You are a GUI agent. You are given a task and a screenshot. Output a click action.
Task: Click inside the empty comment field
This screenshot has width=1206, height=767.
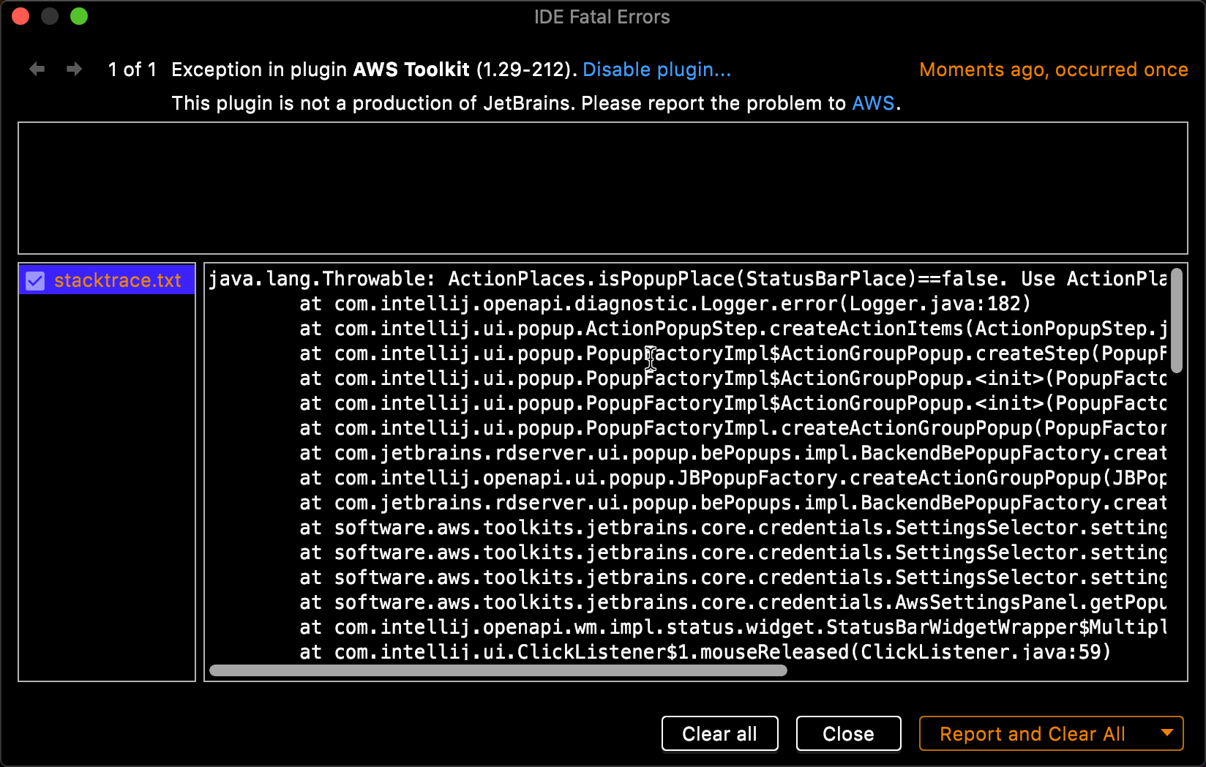[x=602, y=187]
